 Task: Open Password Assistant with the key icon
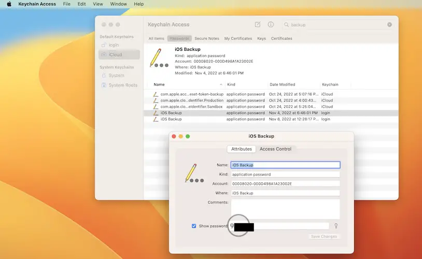(x=336, y=226)
